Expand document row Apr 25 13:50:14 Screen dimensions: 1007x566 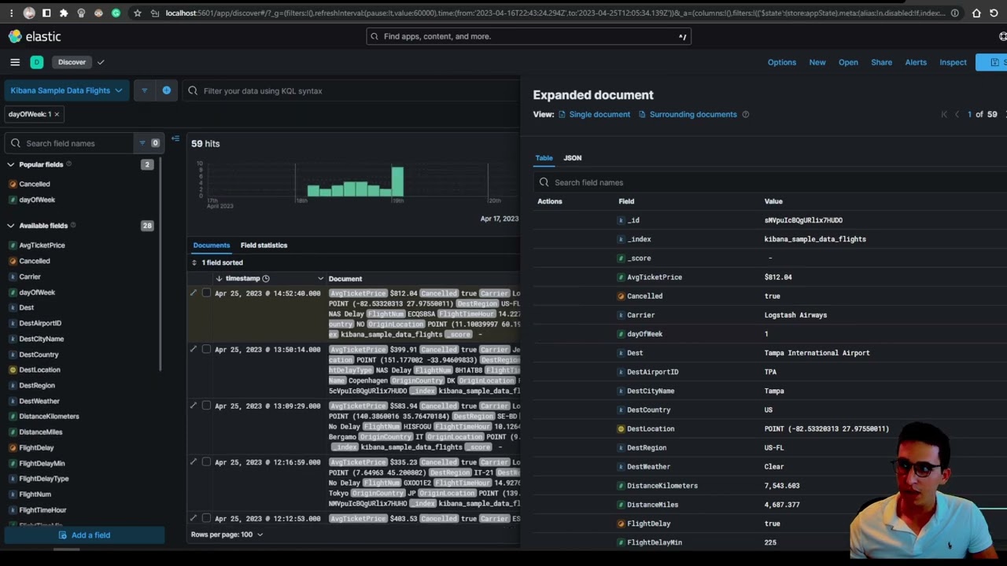tap(194, 349)
